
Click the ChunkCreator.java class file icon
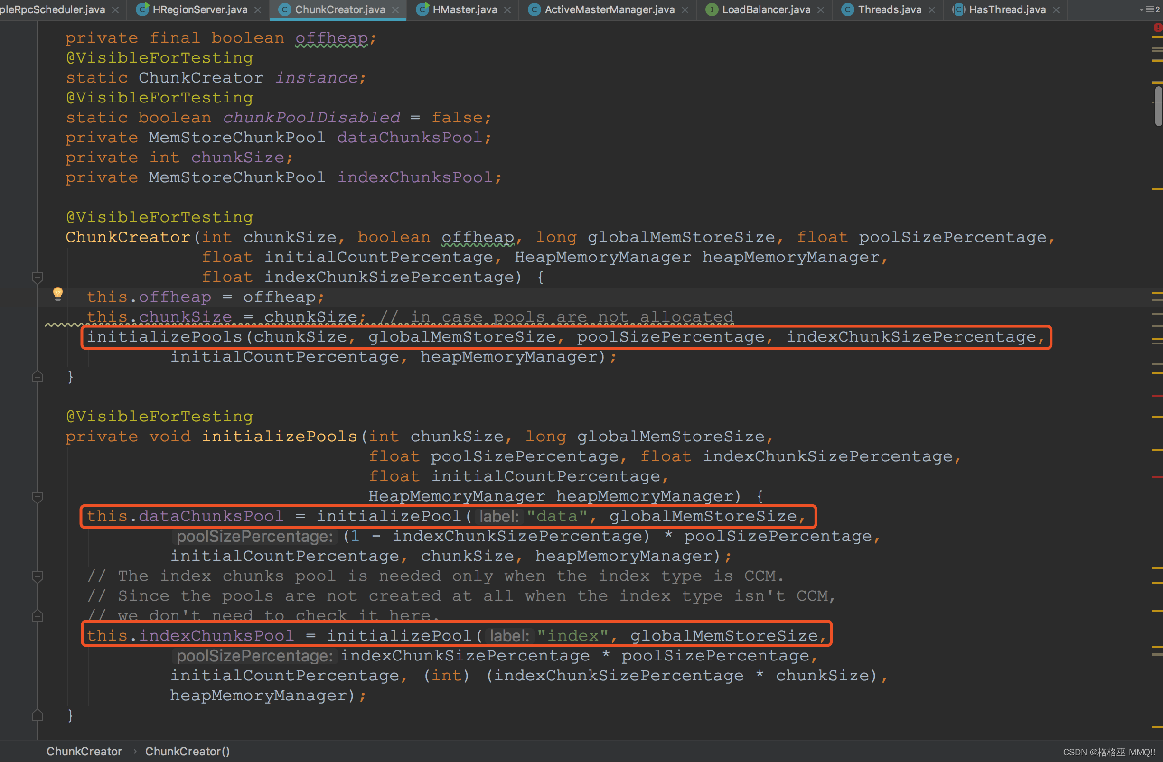pos(284,9)
